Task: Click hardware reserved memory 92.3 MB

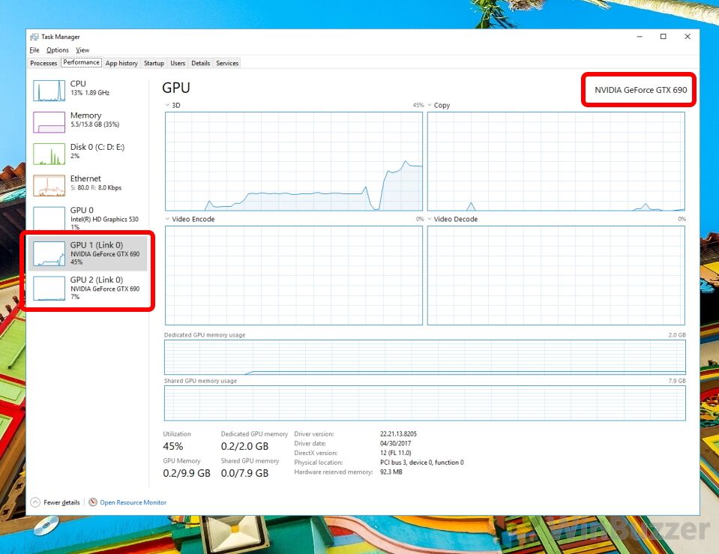Action: [391, 472]
